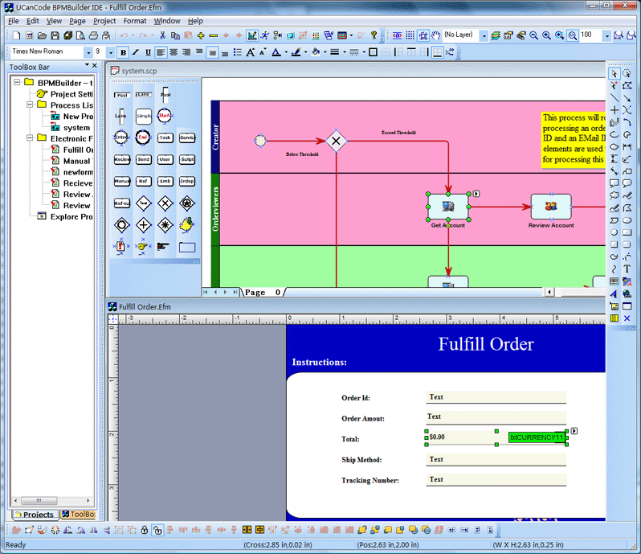Screen dimensions: 641x554
Task: Toggle the grid display button
Action: 410,36
